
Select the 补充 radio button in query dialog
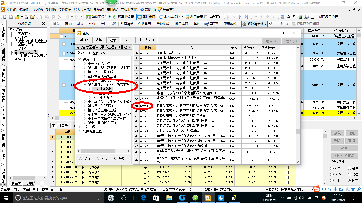pyautogui.click(x=97, y=159)
